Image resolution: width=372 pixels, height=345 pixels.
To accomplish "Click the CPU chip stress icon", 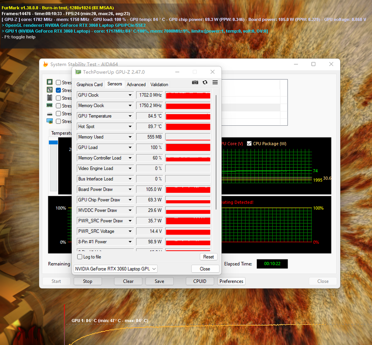I will pyautogui.click(x=50, y=82).
